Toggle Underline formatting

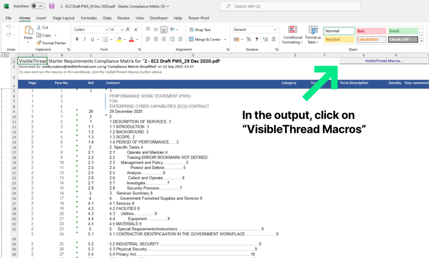coord(93,39)
